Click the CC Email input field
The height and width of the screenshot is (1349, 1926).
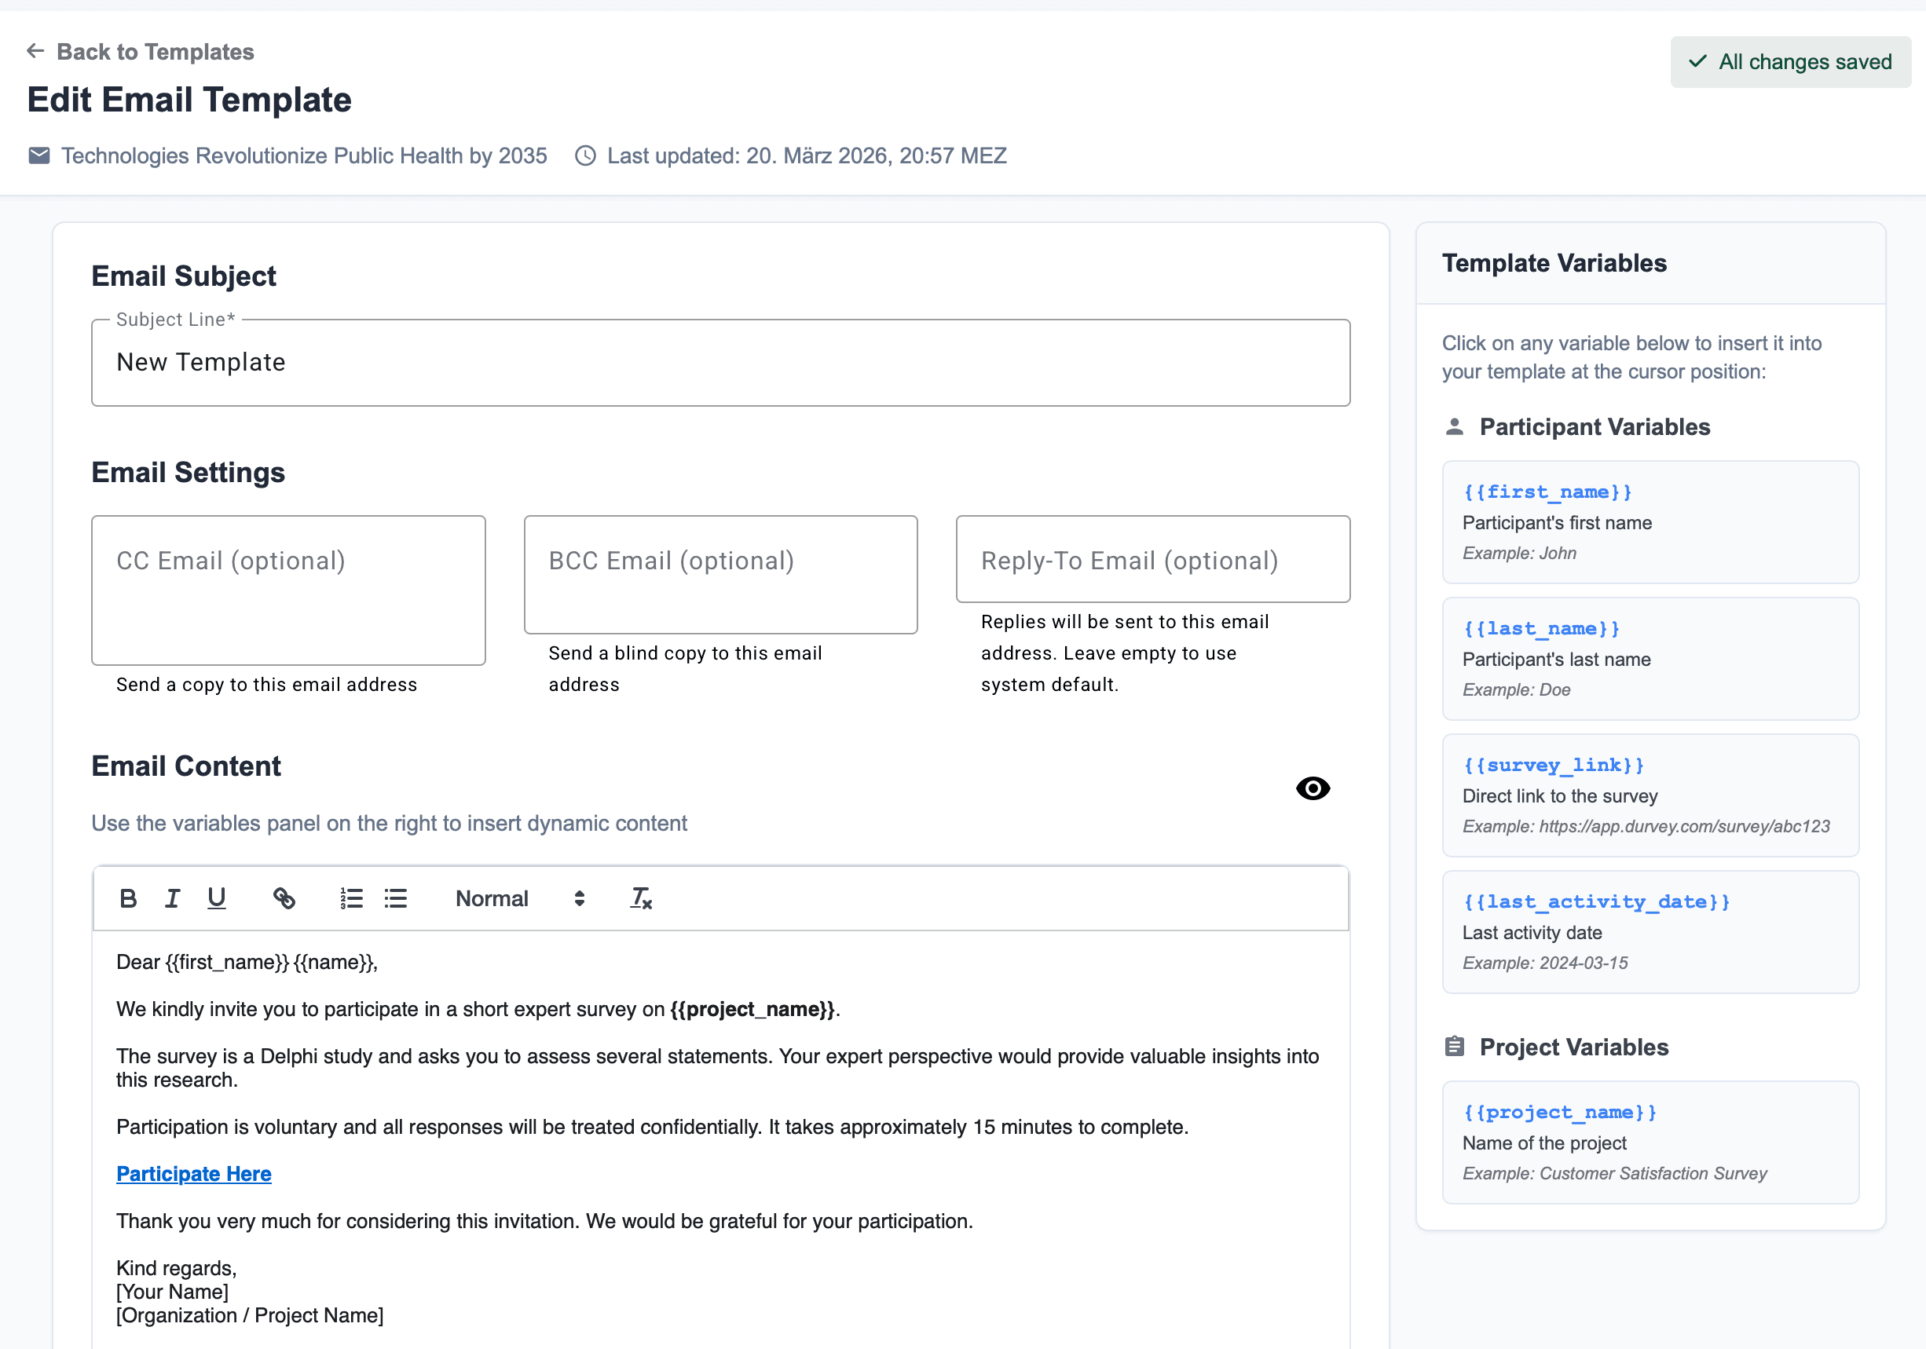click(x=288, y=590)
